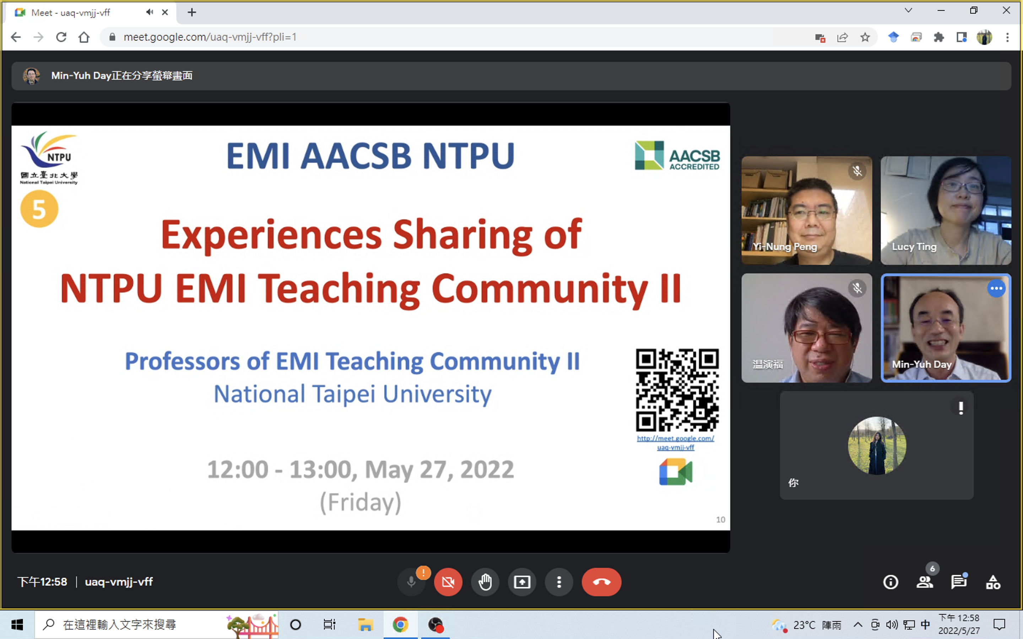Image resolution: width=1023 pixels, height=639 pixels.
Task: Open a new browser tab
Action: [x=192, y=13]
